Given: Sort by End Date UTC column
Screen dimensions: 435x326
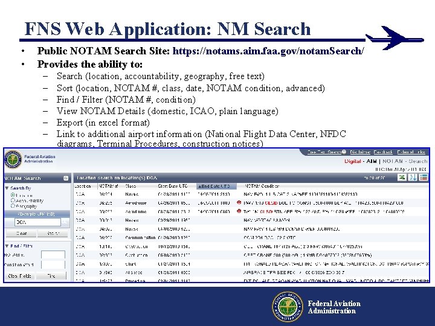Looking at the screenshot, I should (216, 186).
